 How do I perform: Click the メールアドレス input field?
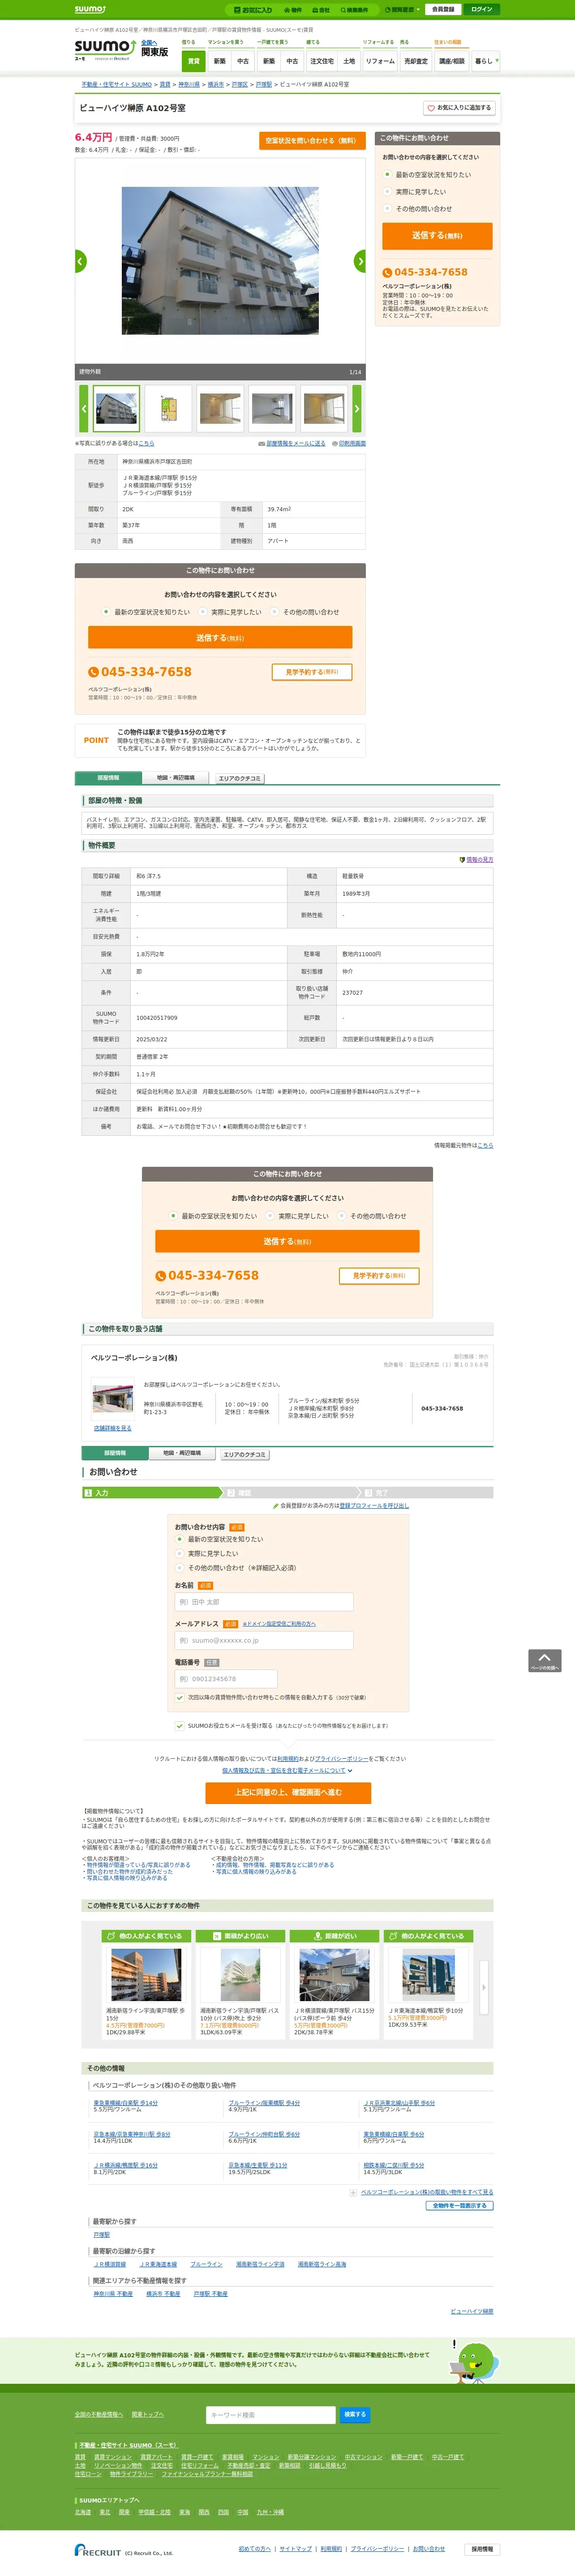(264, 1640)
